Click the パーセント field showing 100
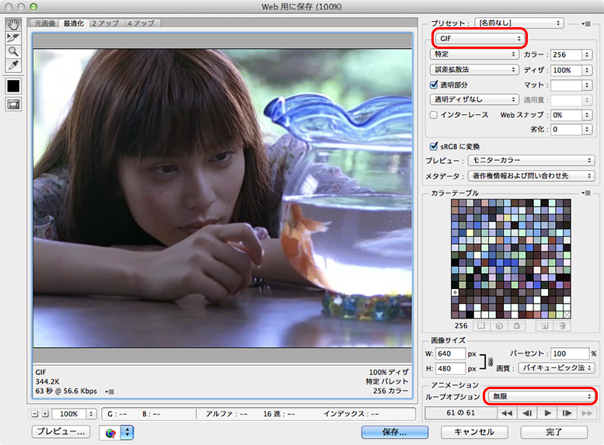The width and height of the screenshot is (604, 445). coord(570,354)
